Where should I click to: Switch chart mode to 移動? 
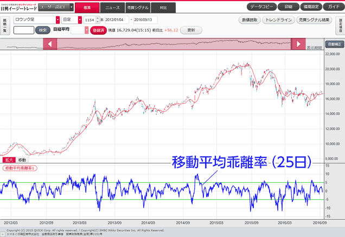(x=22, y=160)
